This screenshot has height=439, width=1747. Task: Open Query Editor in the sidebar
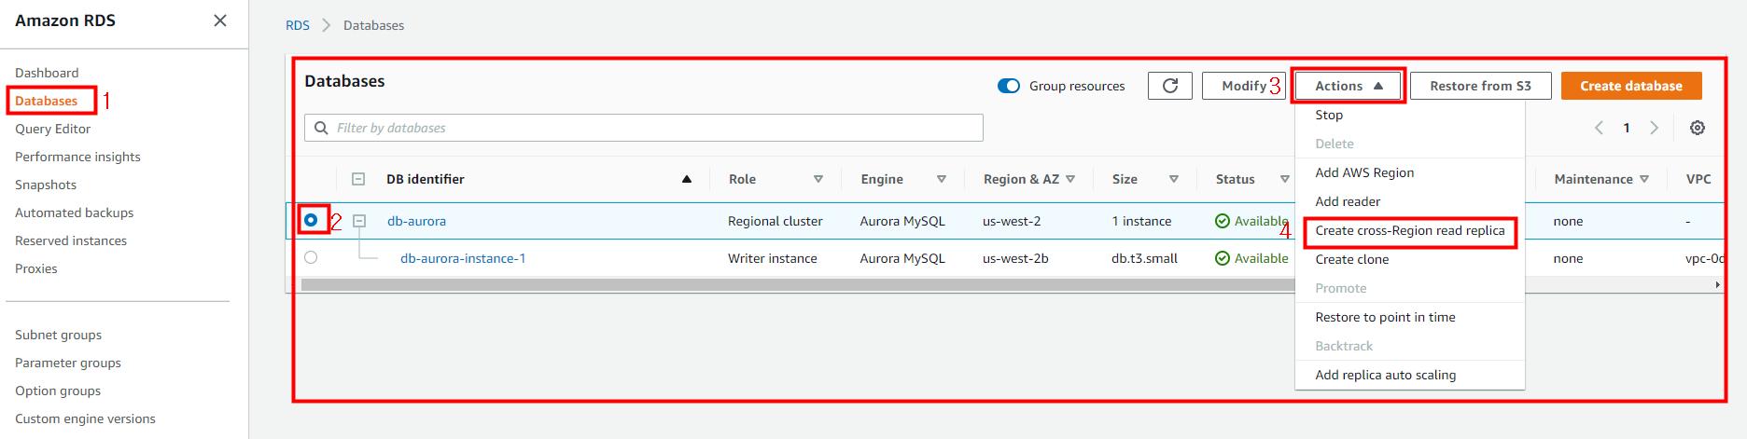52,129
